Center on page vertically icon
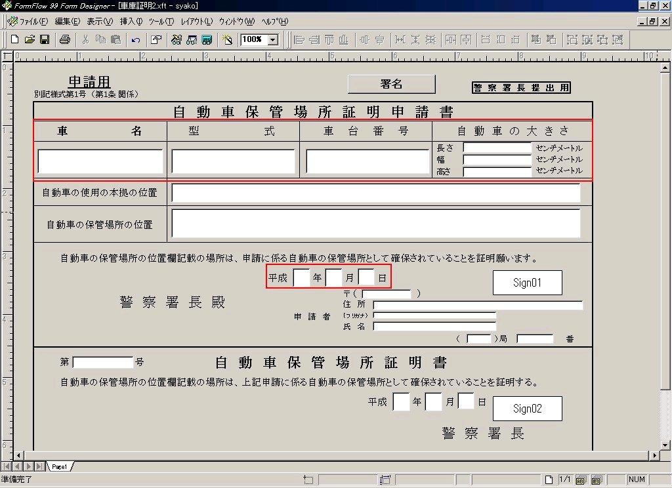Viewport: 672px width, 488px height. click(x=466, y=40)
